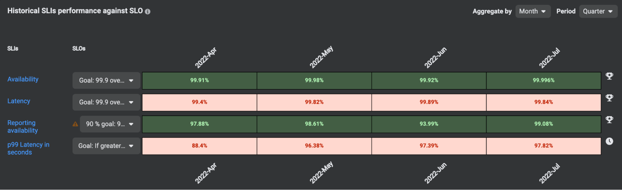
Task: Expand the p99 Latency goal dropdown
Action: click(x=106, y=146)
